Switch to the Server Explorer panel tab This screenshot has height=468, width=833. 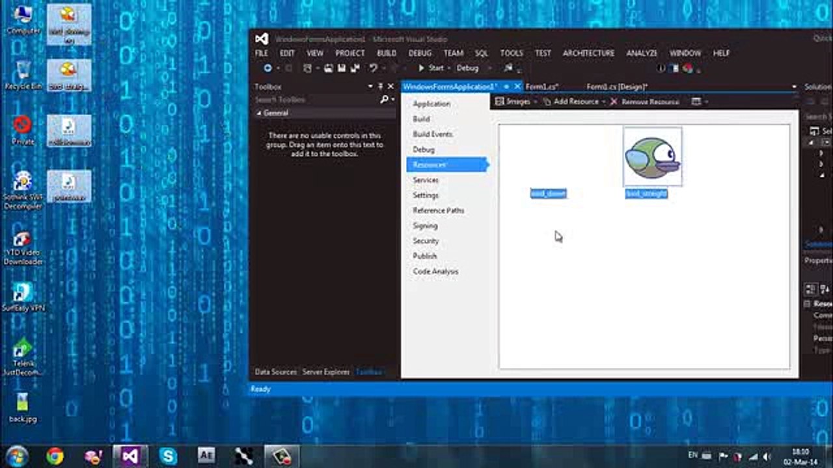[326, 372]
